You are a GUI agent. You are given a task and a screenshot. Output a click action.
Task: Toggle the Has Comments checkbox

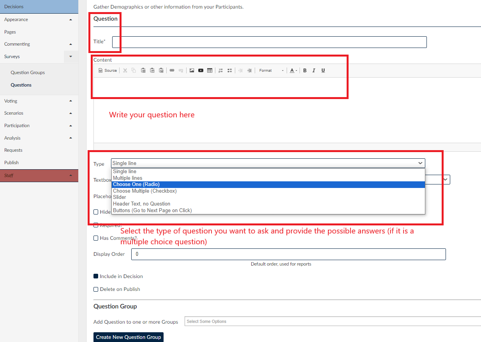[96, 238]
